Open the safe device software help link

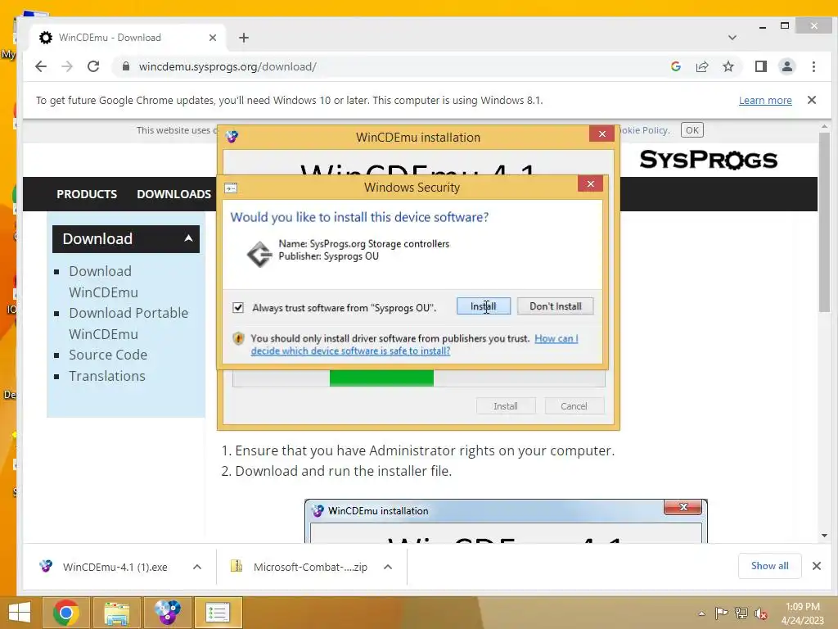(415, 345)
